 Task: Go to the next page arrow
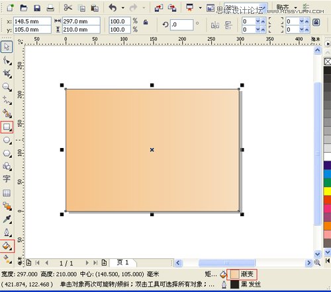(x=87, y=263)
